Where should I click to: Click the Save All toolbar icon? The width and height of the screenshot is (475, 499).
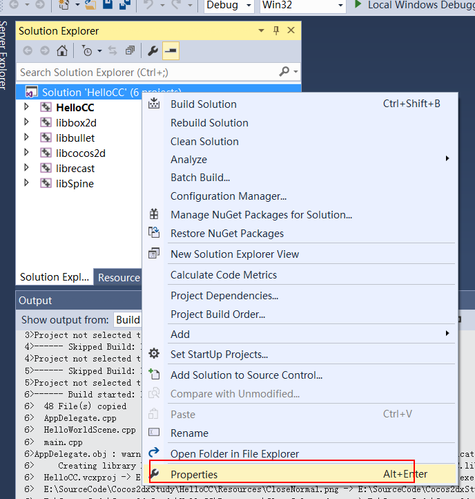125,4
